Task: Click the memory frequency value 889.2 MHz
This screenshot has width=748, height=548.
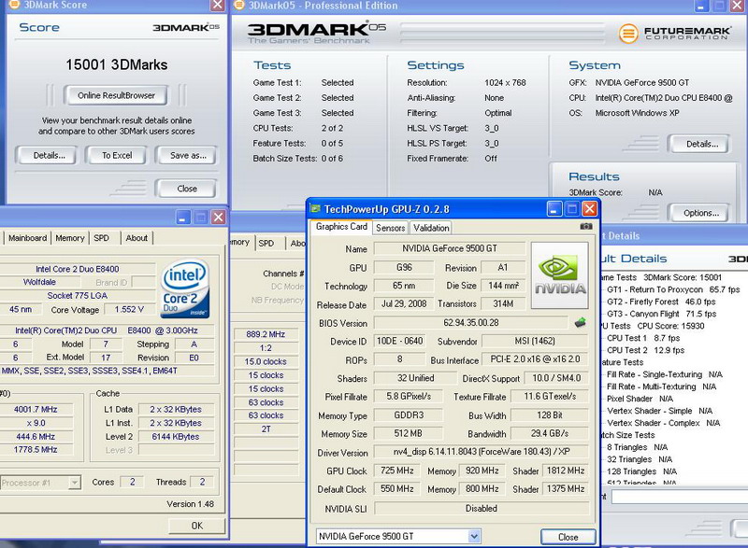Action: pos(266,334)
